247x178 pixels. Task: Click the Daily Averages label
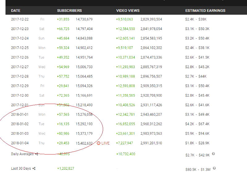(22, 154)
